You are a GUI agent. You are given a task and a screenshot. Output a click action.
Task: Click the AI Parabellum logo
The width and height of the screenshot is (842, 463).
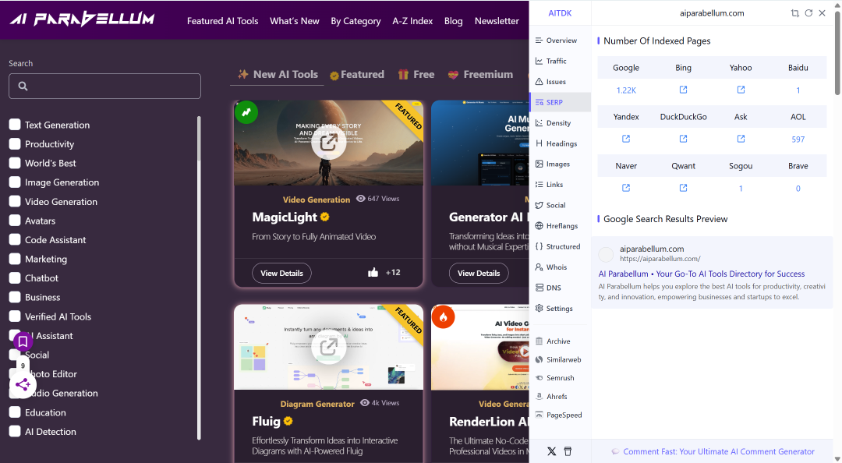[82, 19]
